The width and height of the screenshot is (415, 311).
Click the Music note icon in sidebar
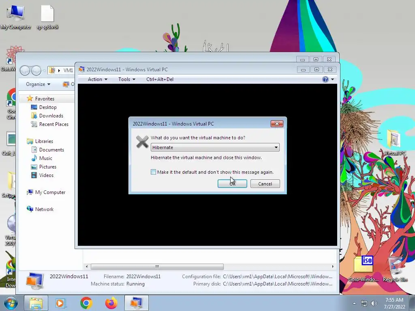34,158
